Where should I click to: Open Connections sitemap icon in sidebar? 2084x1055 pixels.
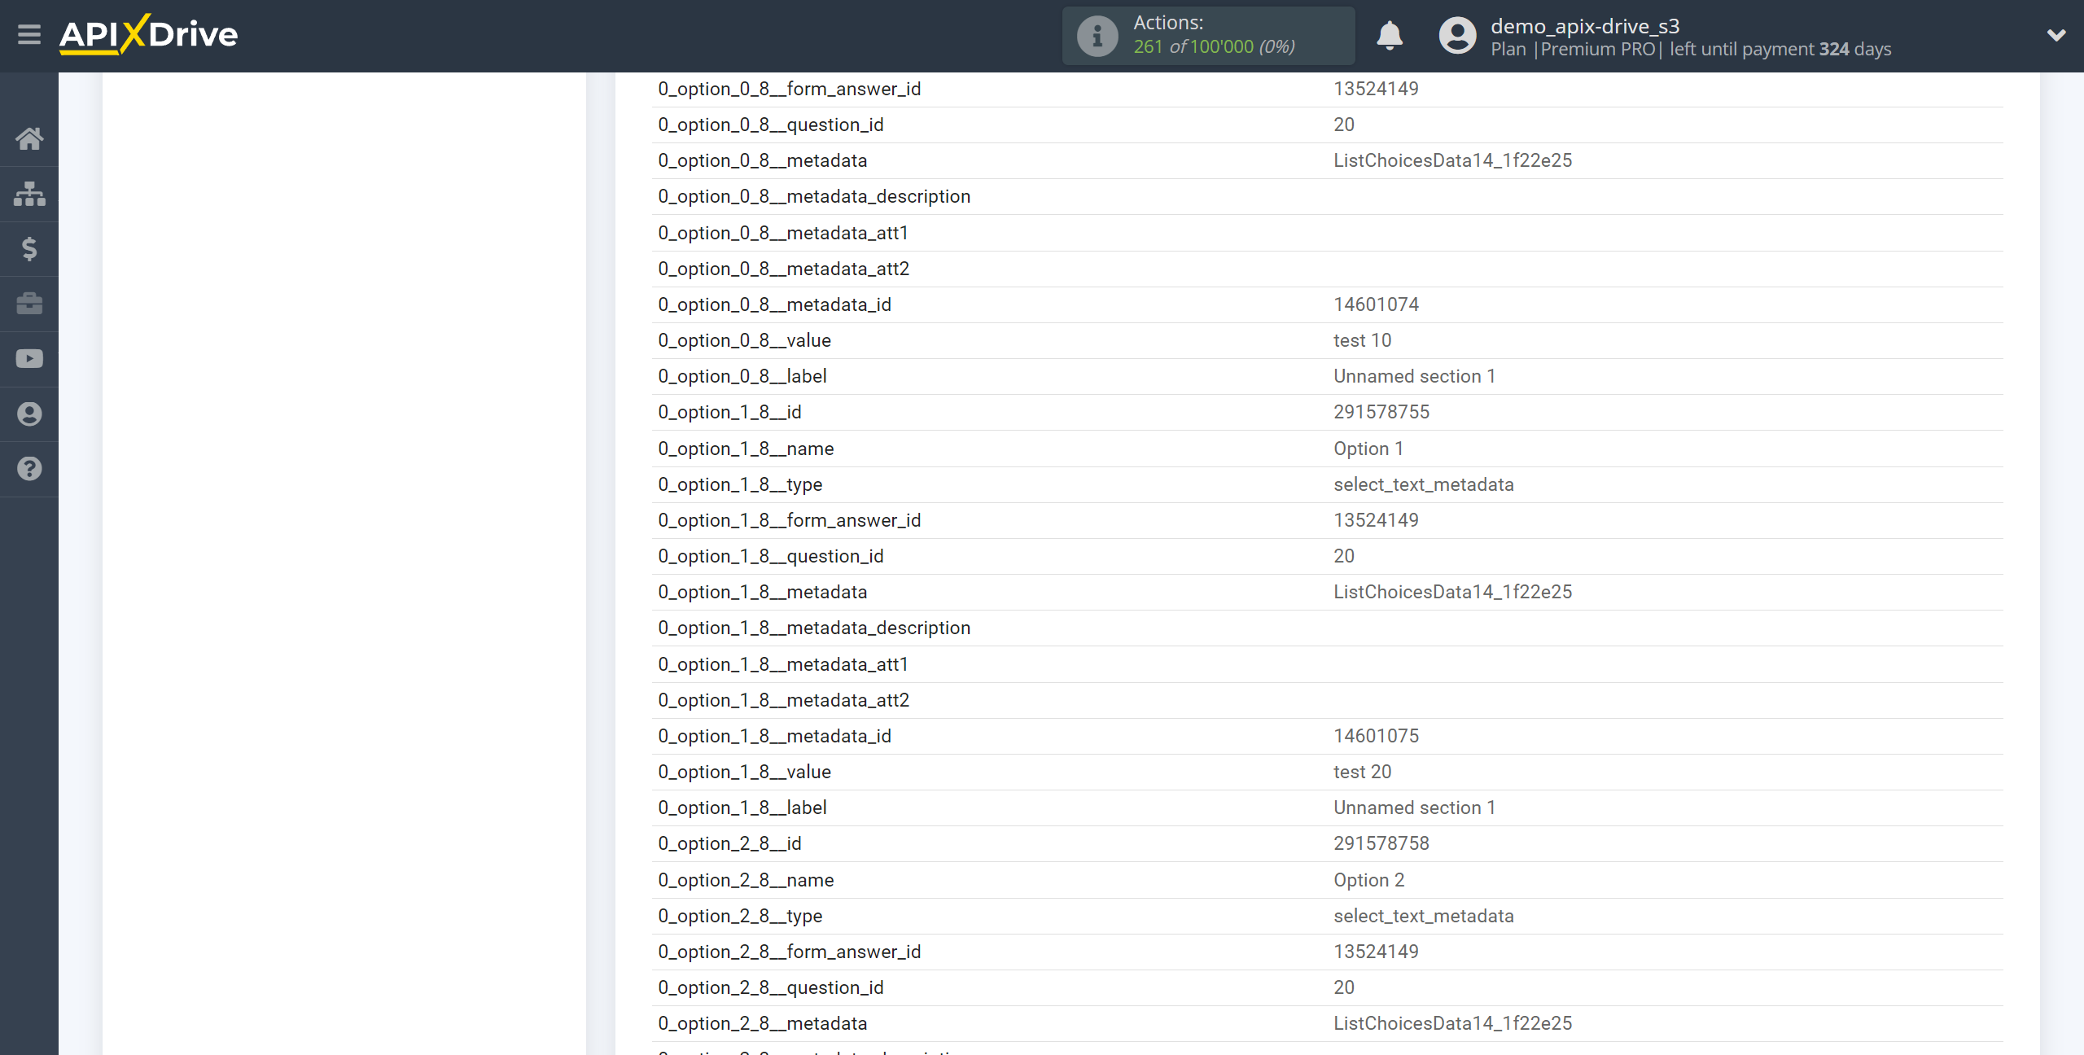29,194
